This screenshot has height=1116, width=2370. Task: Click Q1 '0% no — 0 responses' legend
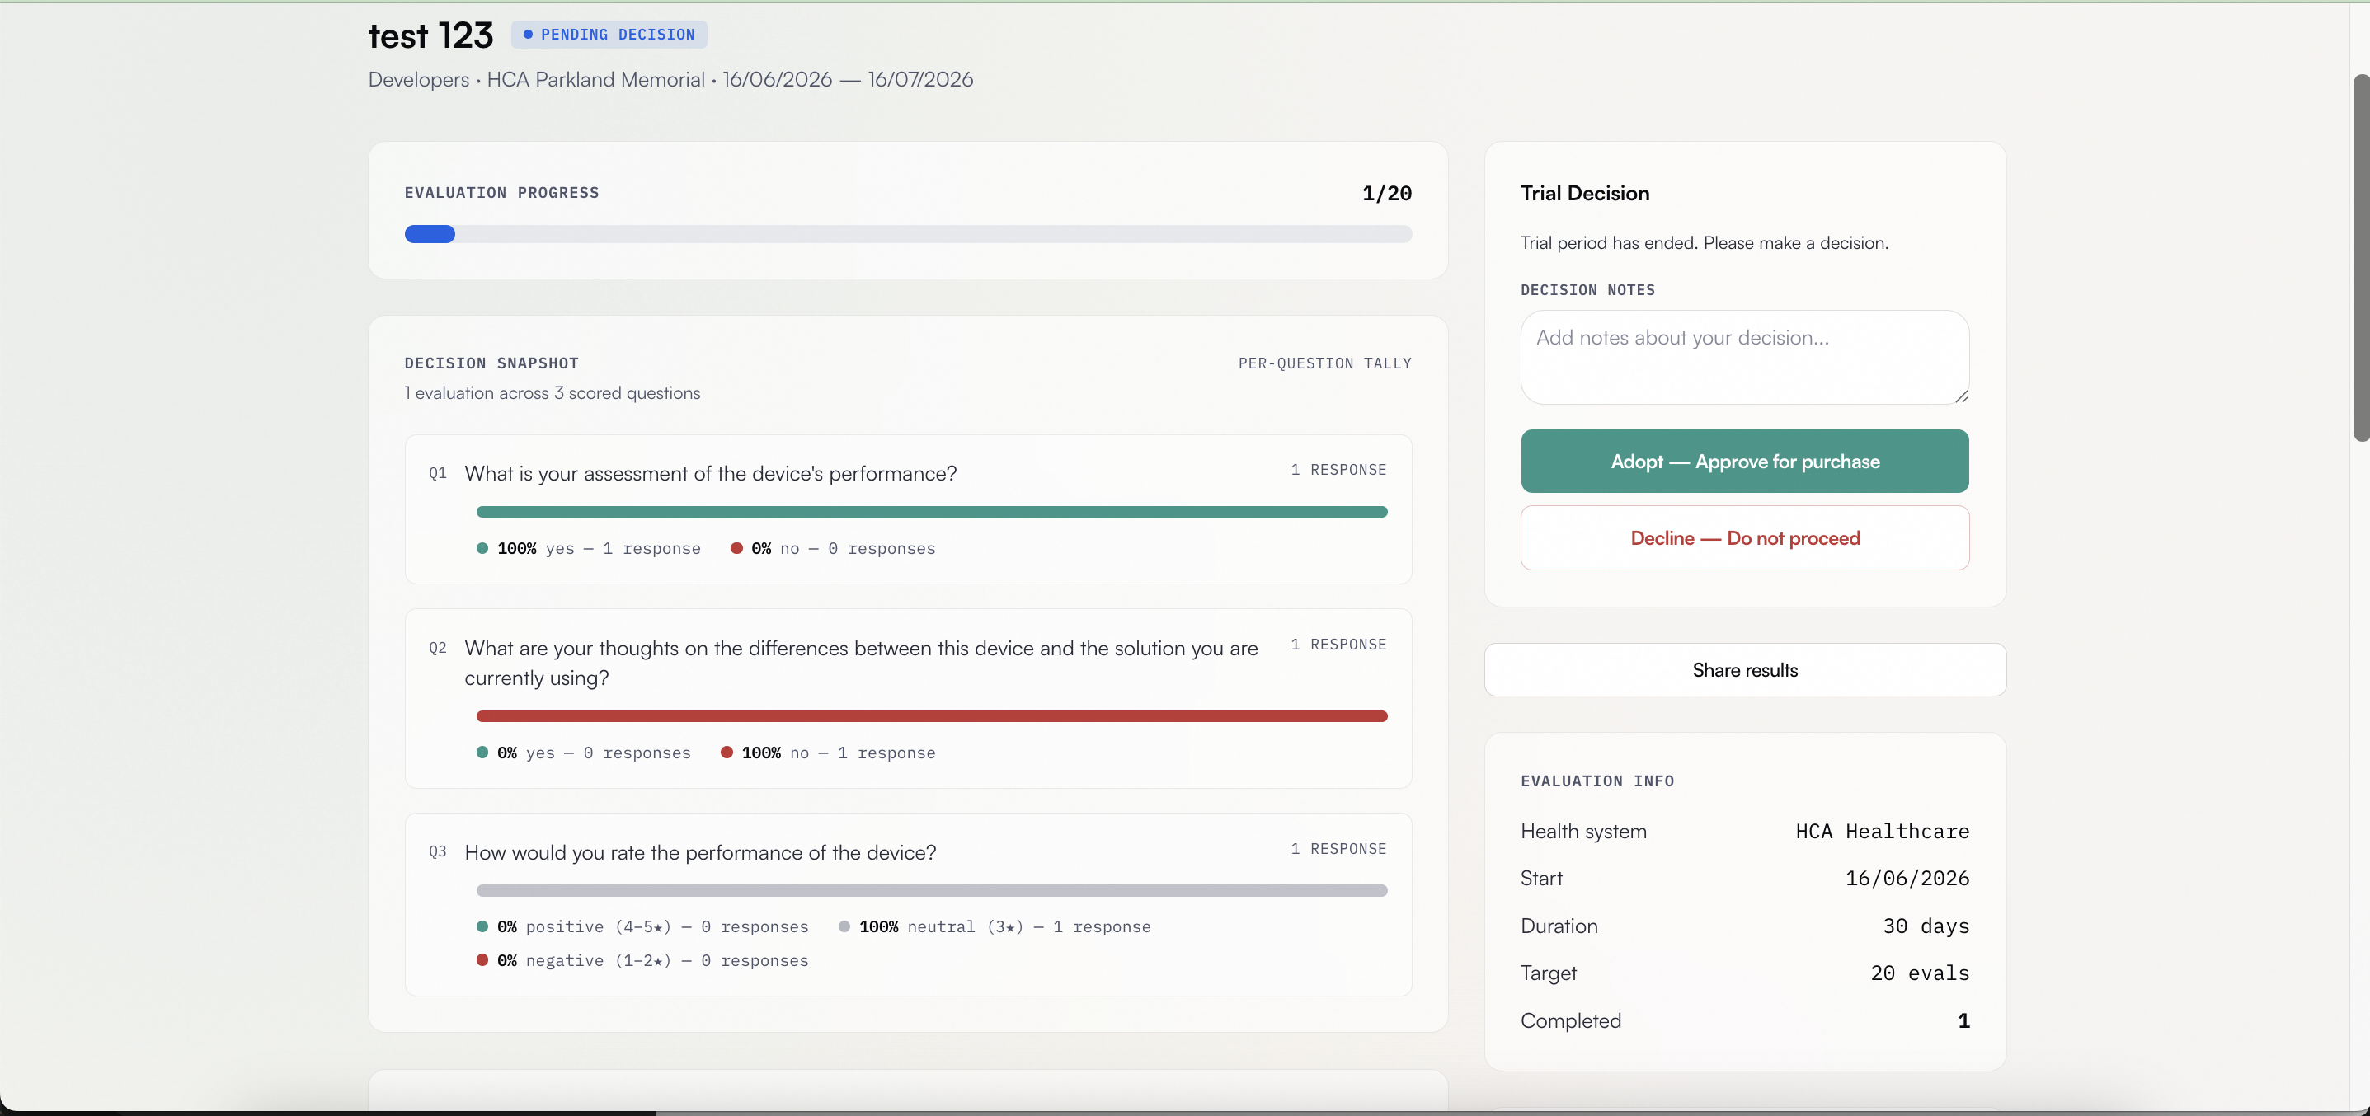(833, 549)
